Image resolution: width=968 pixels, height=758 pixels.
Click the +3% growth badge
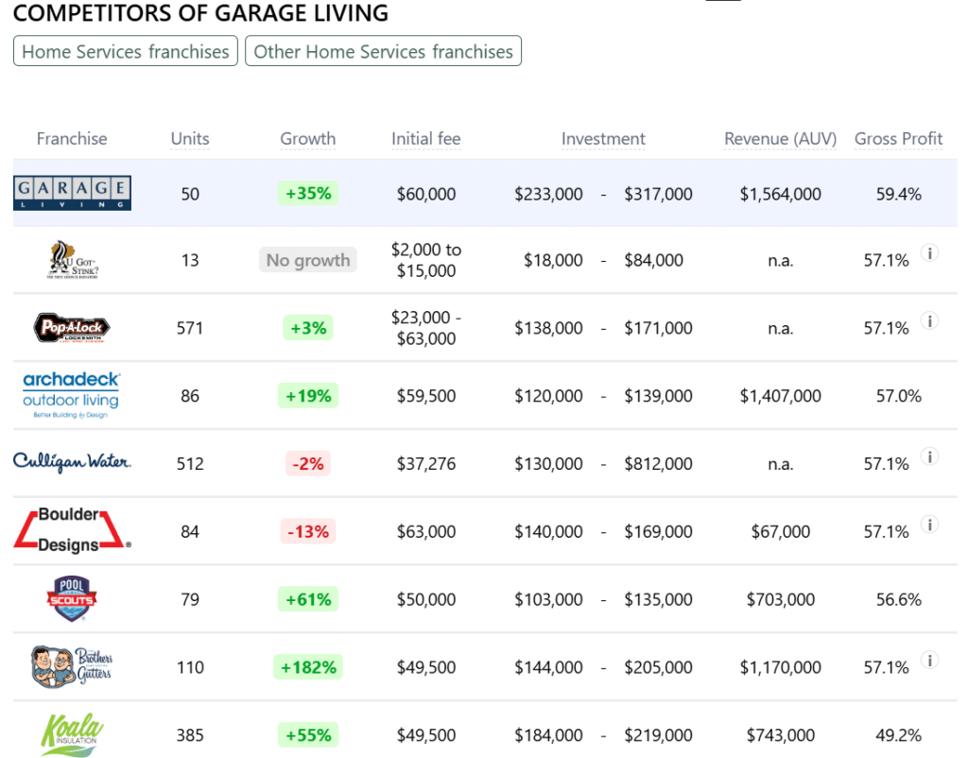point(308,328)
